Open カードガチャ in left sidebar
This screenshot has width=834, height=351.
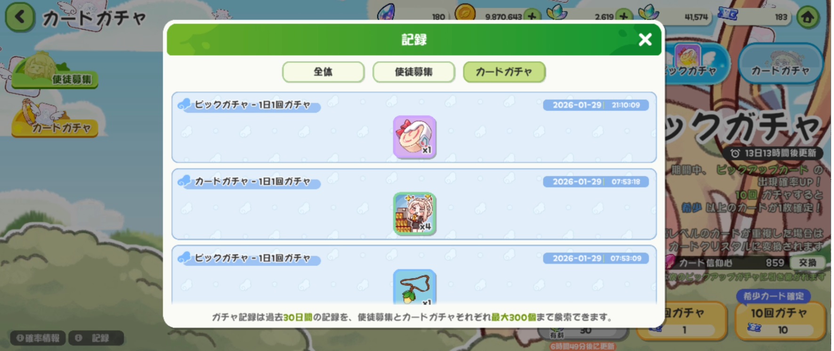click(x=54, y=120)
